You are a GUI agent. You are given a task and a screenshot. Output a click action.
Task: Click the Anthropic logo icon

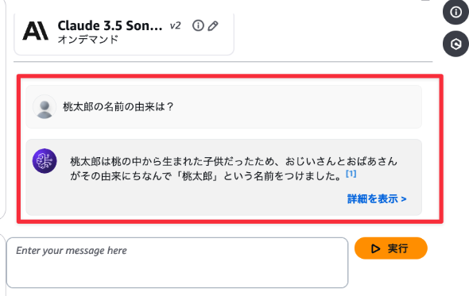pos(35,31)
